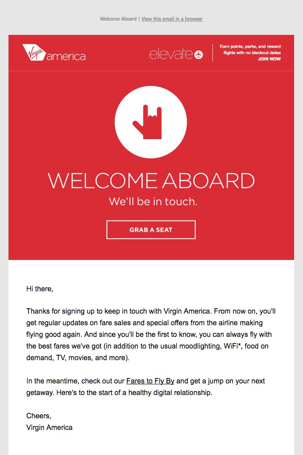Screen dimensions: 303x455
Task: Click the 'Virgin America' signature text
Action: 50,427
